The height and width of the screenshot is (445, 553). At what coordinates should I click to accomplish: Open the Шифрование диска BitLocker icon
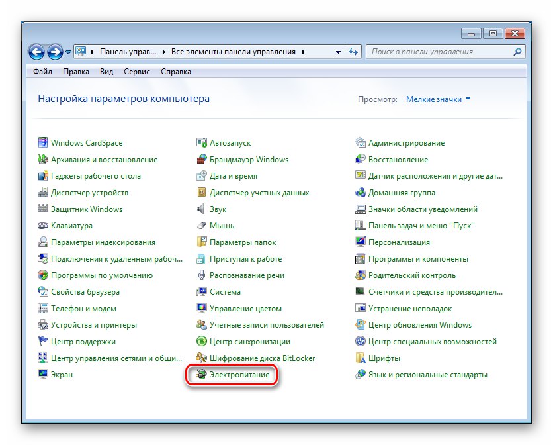201,358
